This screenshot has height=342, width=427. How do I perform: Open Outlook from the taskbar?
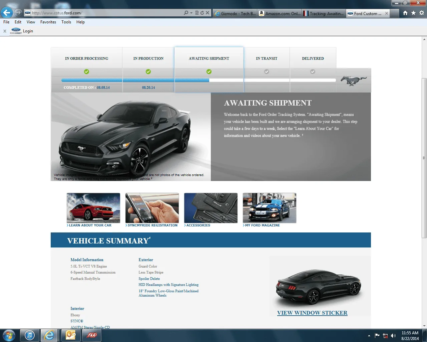click(71, 335)
